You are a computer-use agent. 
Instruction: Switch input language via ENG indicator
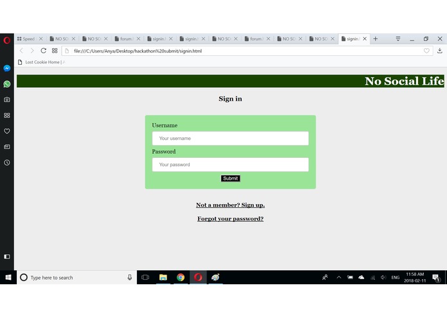[x=395, y=277]
